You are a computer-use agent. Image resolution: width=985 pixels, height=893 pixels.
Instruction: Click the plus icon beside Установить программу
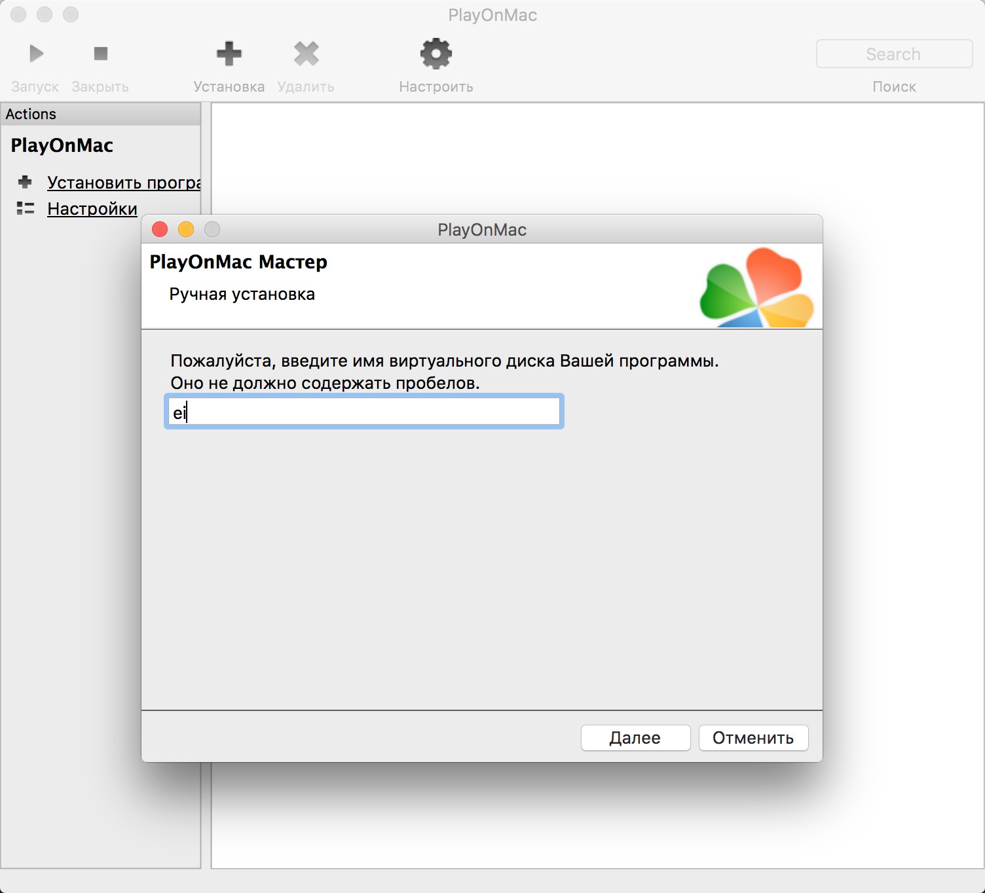(25, 182)
